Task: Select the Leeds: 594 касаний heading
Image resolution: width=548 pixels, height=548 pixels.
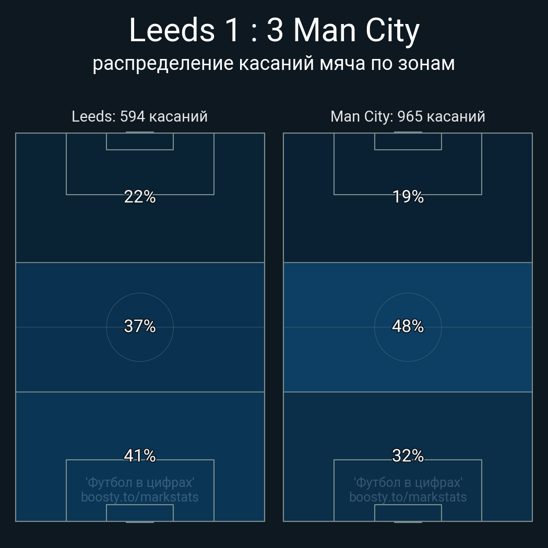Action: pos(139,116)
